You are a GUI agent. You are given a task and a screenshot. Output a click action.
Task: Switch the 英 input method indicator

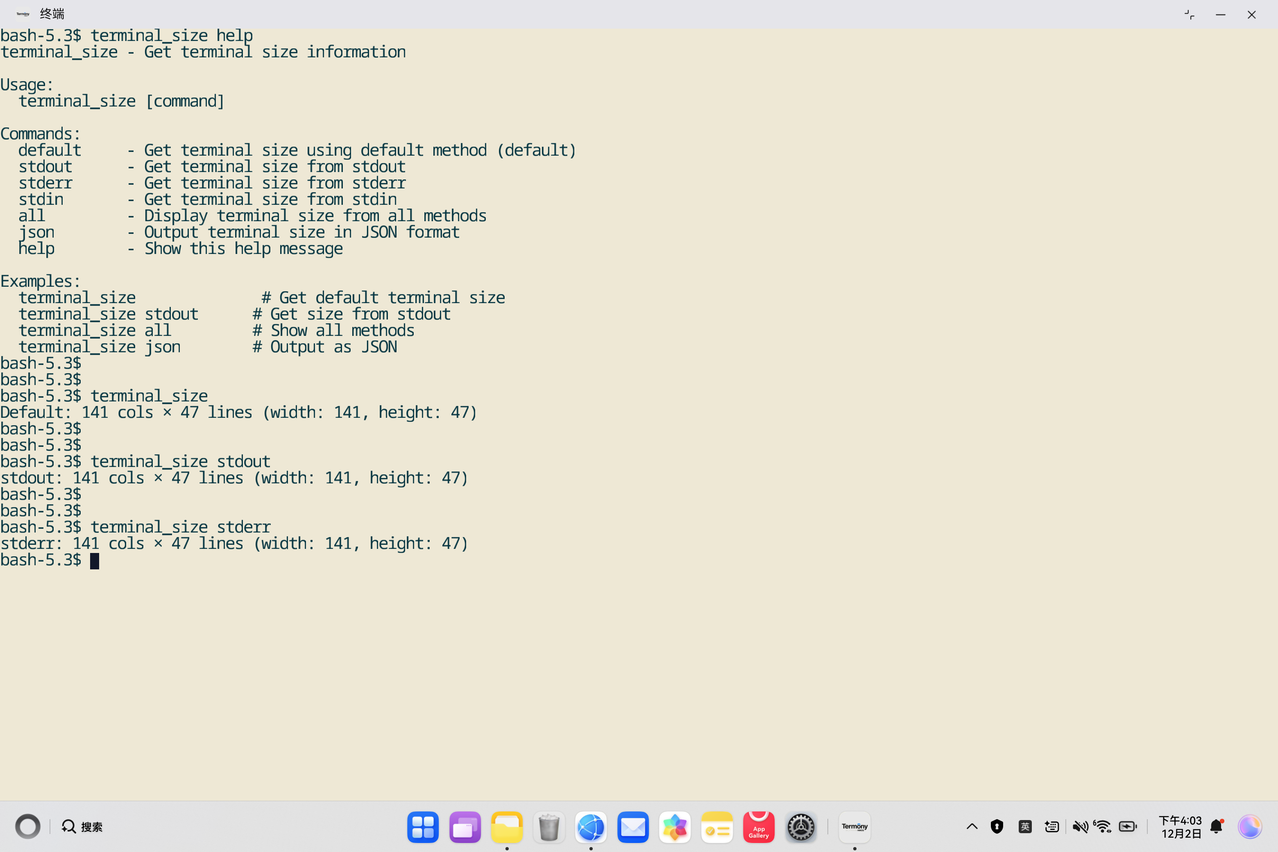(x=1025, y=827)
